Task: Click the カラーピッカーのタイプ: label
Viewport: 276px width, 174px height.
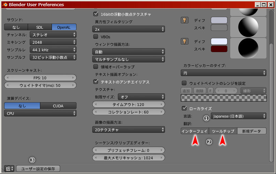Action: (205, 66)
